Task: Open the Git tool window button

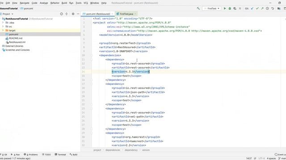Action: coord(4,155)
